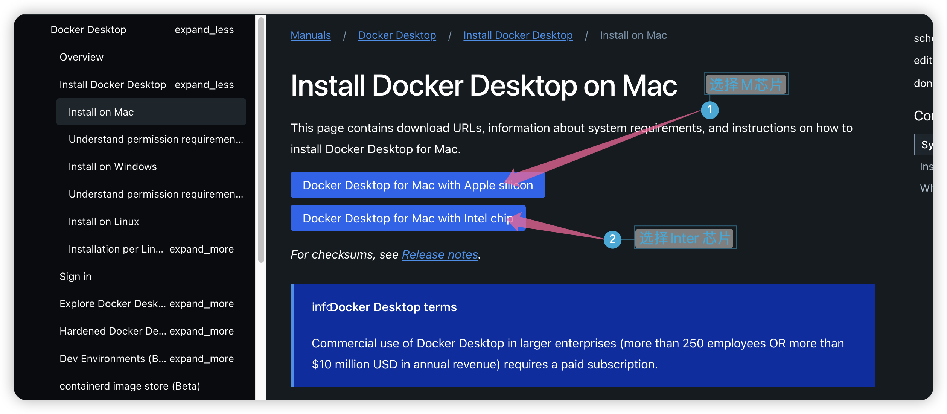Download Docker Desktop for Mac with Intel chip
The image size is (947, 414).
click(x=408, y=218)
